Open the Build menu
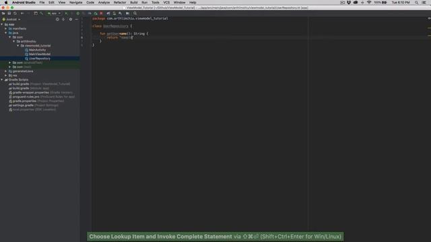Screen dimensions: 431x242 pyautogui.click(x=134, y=3)
